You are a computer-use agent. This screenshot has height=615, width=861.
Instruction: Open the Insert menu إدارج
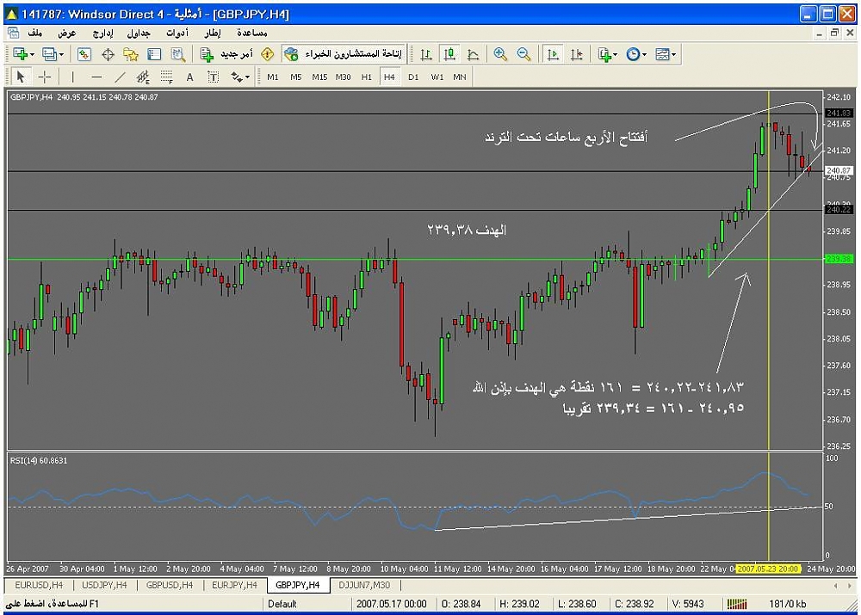(x=102, y=33)
